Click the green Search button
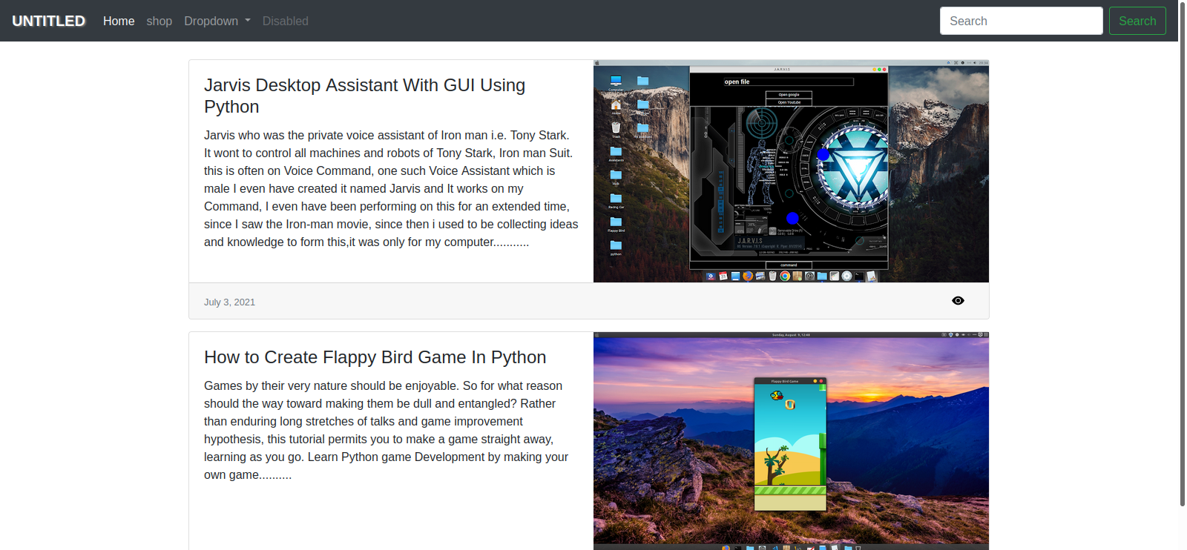This screenshot has width=1187, height=550. (1137, 21)
